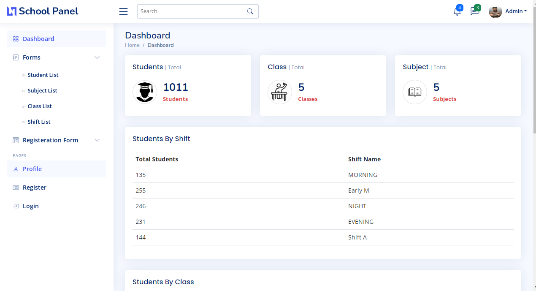Select Shift List menu item

coord(39,122)
